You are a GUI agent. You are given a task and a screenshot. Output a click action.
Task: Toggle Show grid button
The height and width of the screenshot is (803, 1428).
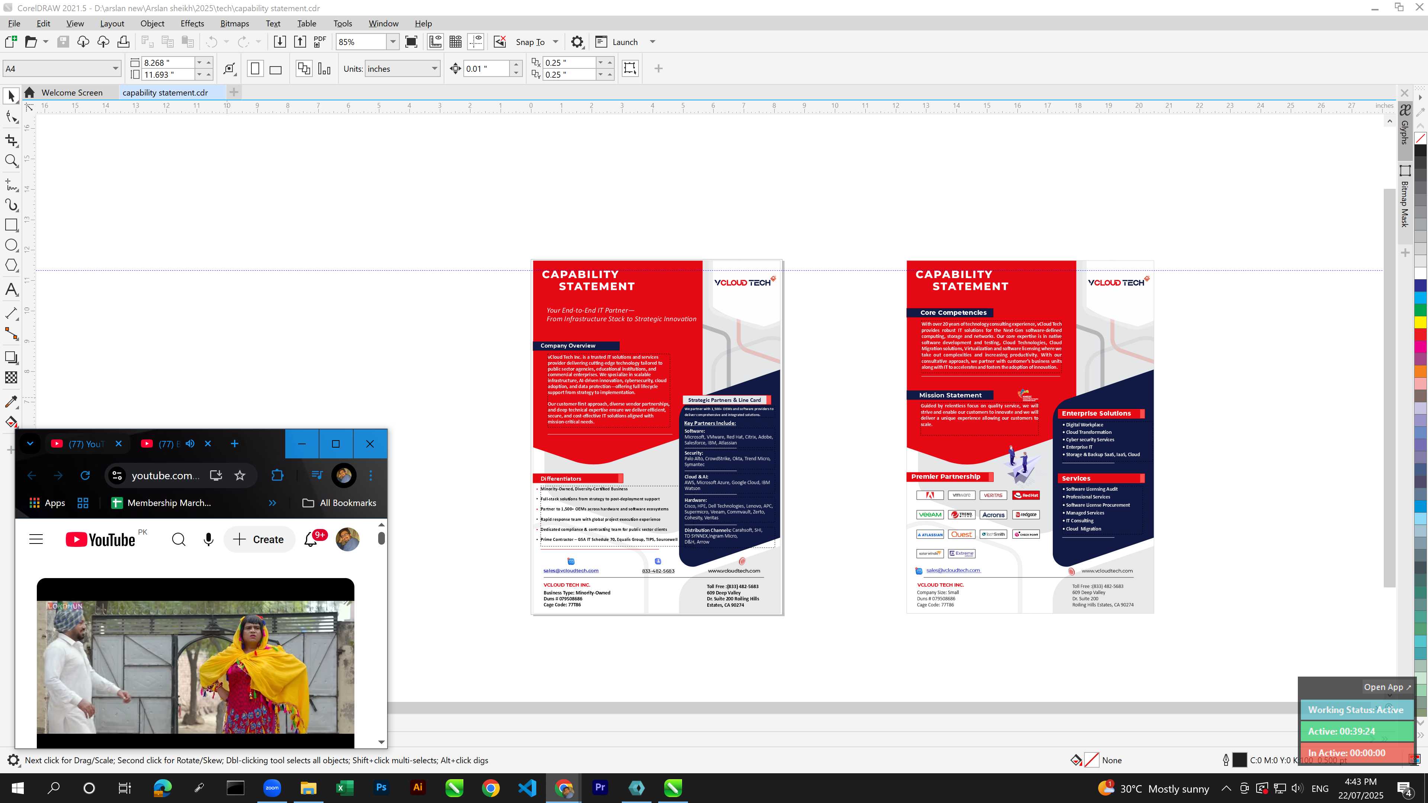[x=456, y=42]
